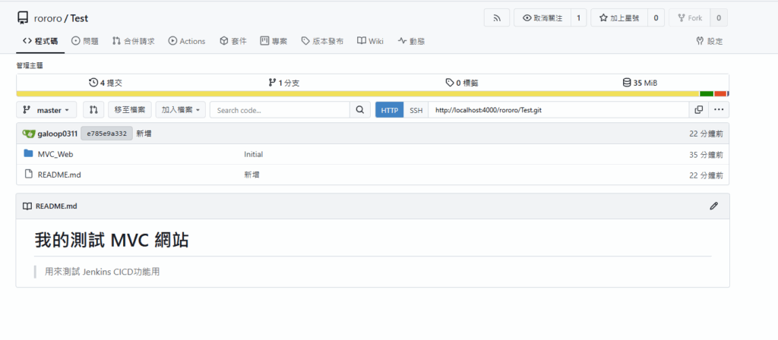Switch to the Wiki tab
The width and height of the screenshot is (778, 340).
coord(370,41)
